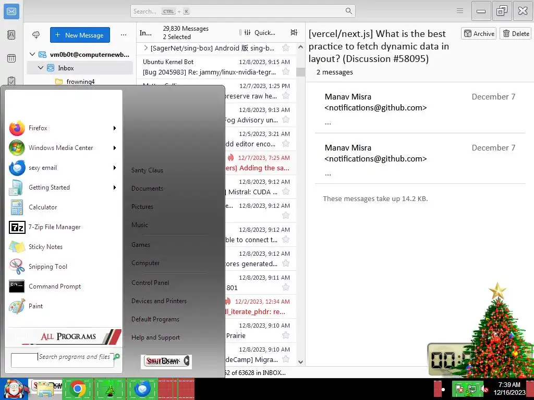Screen dimensions: 534x400
Task: Expand the SagerNet/sing-box thread chevron
Action: coord(146,47)
